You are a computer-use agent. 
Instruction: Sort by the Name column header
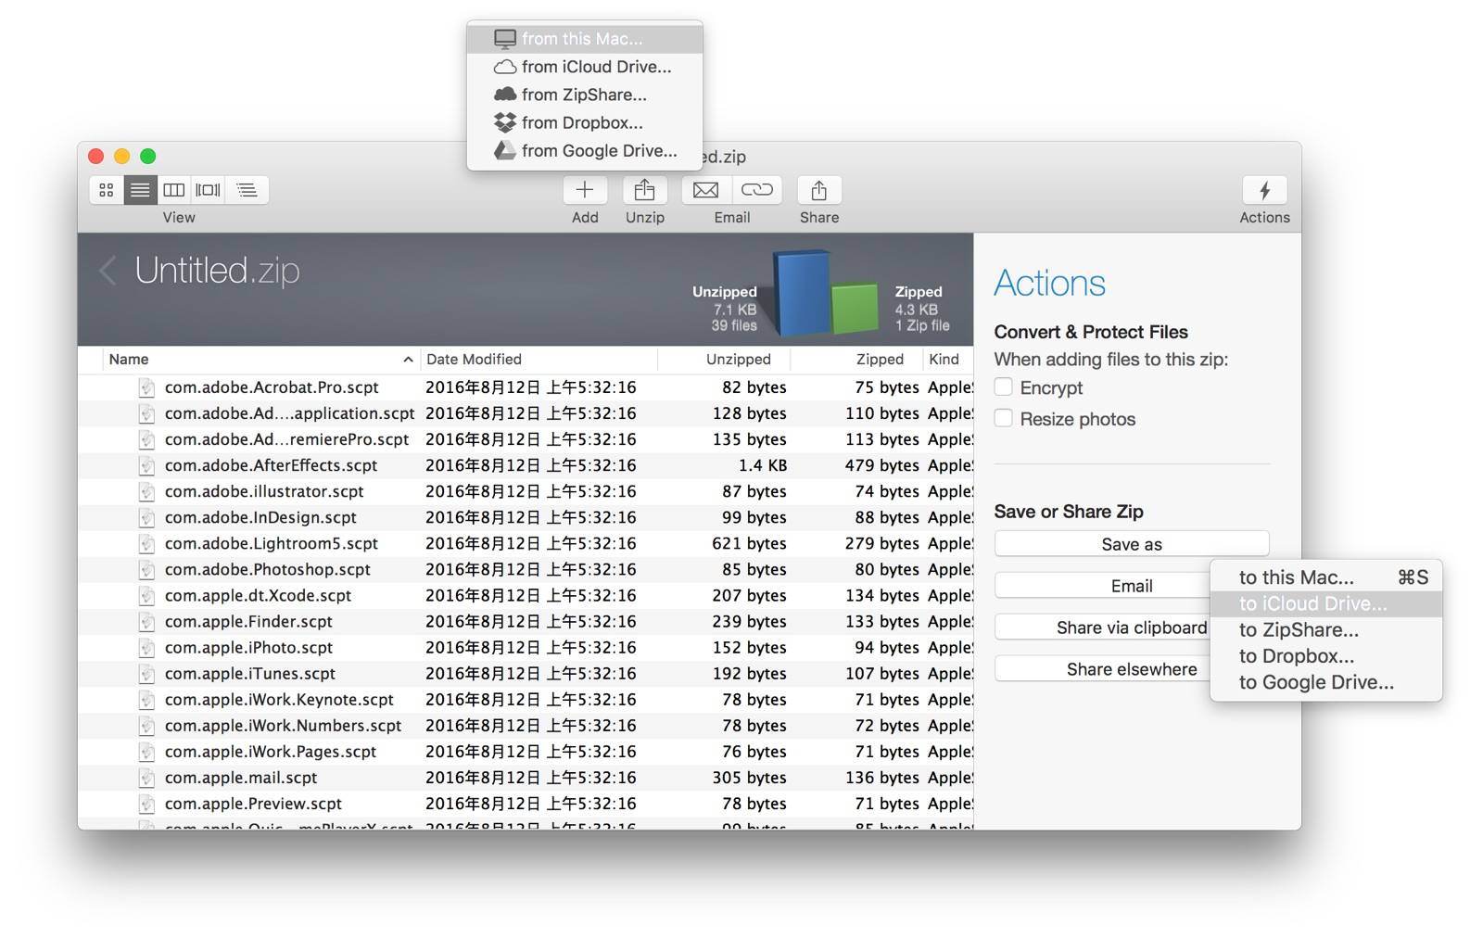pos(260,360)
